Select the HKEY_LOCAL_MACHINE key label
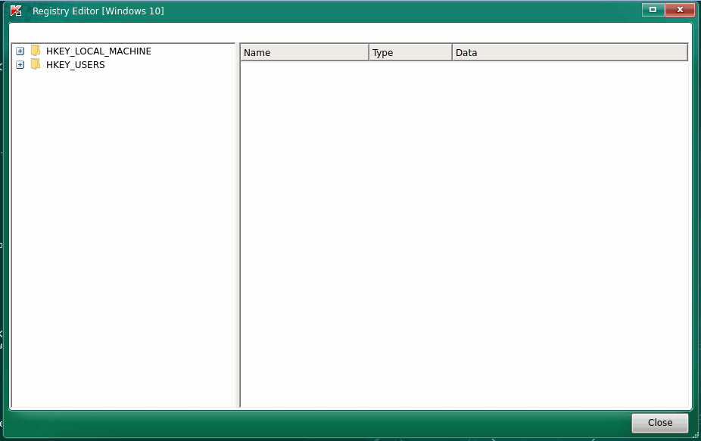The height and width of the screenshot is (441, 701). coord(99,51)
